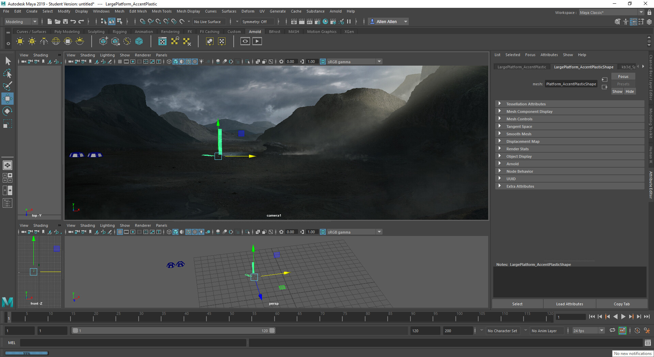The height and width of the screenshot is (357, 654).
Task: Open the Mesh Tools menu
Action: [x=161, y=11]
